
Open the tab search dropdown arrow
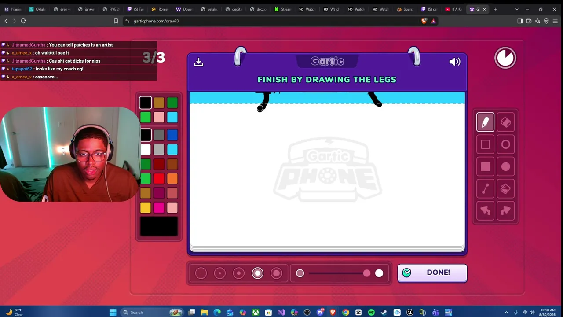coord(516,9)
